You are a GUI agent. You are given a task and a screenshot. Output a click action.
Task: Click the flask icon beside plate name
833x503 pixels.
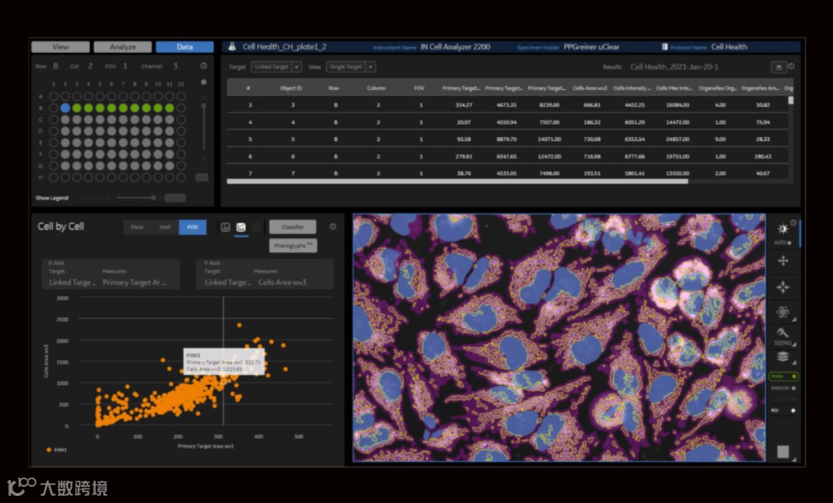[x=232, y=47]
